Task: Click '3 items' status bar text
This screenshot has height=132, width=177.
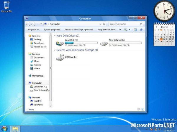Action: coord(31,109)
